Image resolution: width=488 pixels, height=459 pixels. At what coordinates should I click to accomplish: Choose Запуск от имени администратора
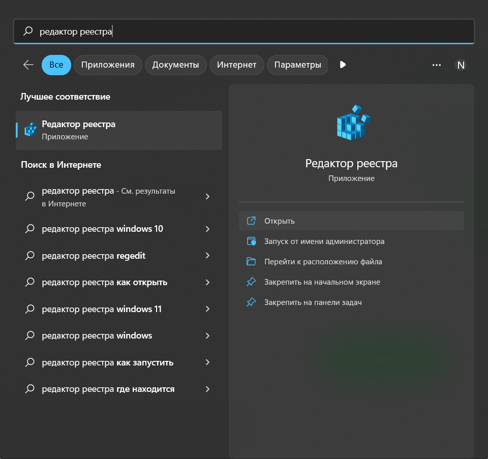(x=324, y=241)
